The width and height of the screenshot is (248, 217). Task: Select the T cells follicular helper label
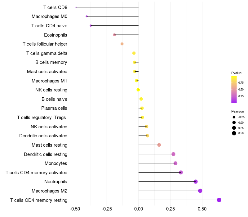tap(45, 44)
